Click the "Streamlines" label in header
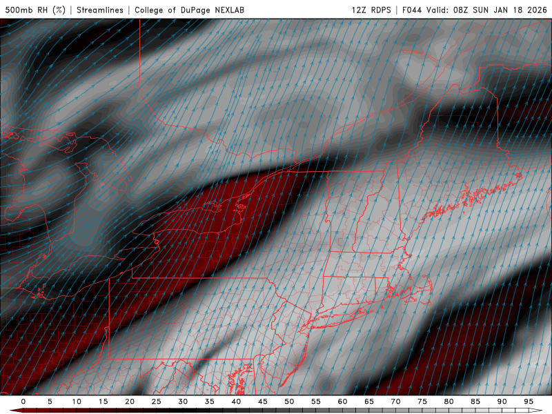The image size is (552, 414). click(x=100, y=10)
